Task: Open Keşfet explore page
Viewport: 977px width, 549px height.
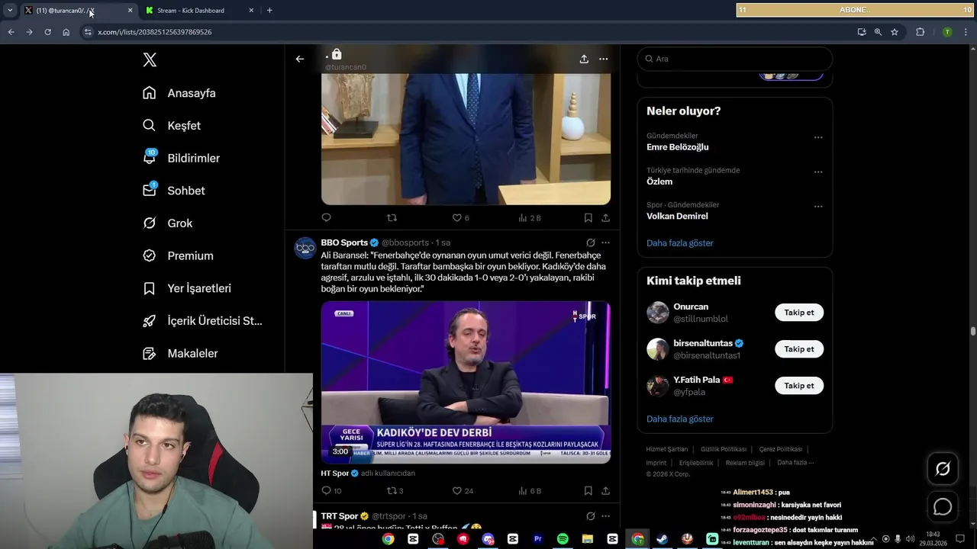Action: (172, 126)
